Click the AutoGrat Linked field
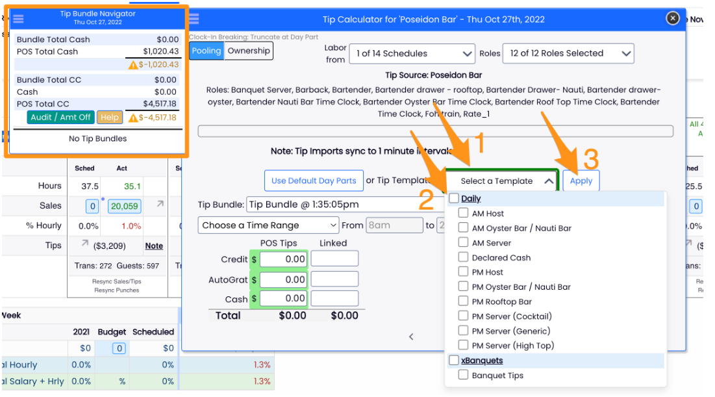The image size is (715, 397). [334, 279]
